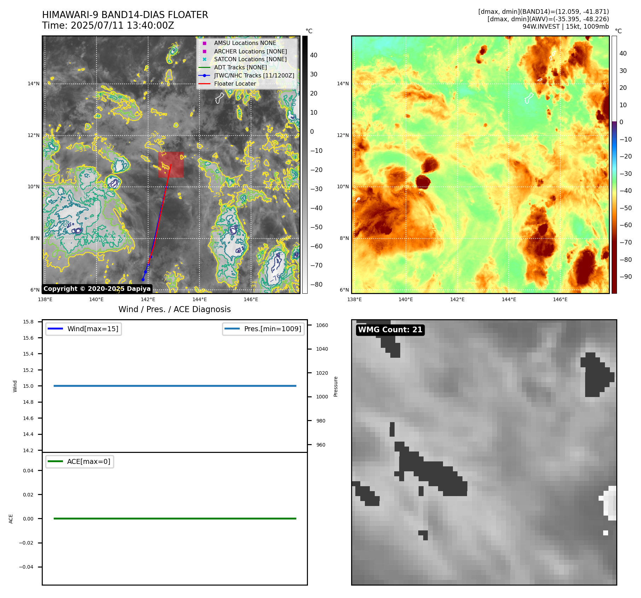
Task: Click the ACE[max=0] legend label
Action: (x=89, y=461)
